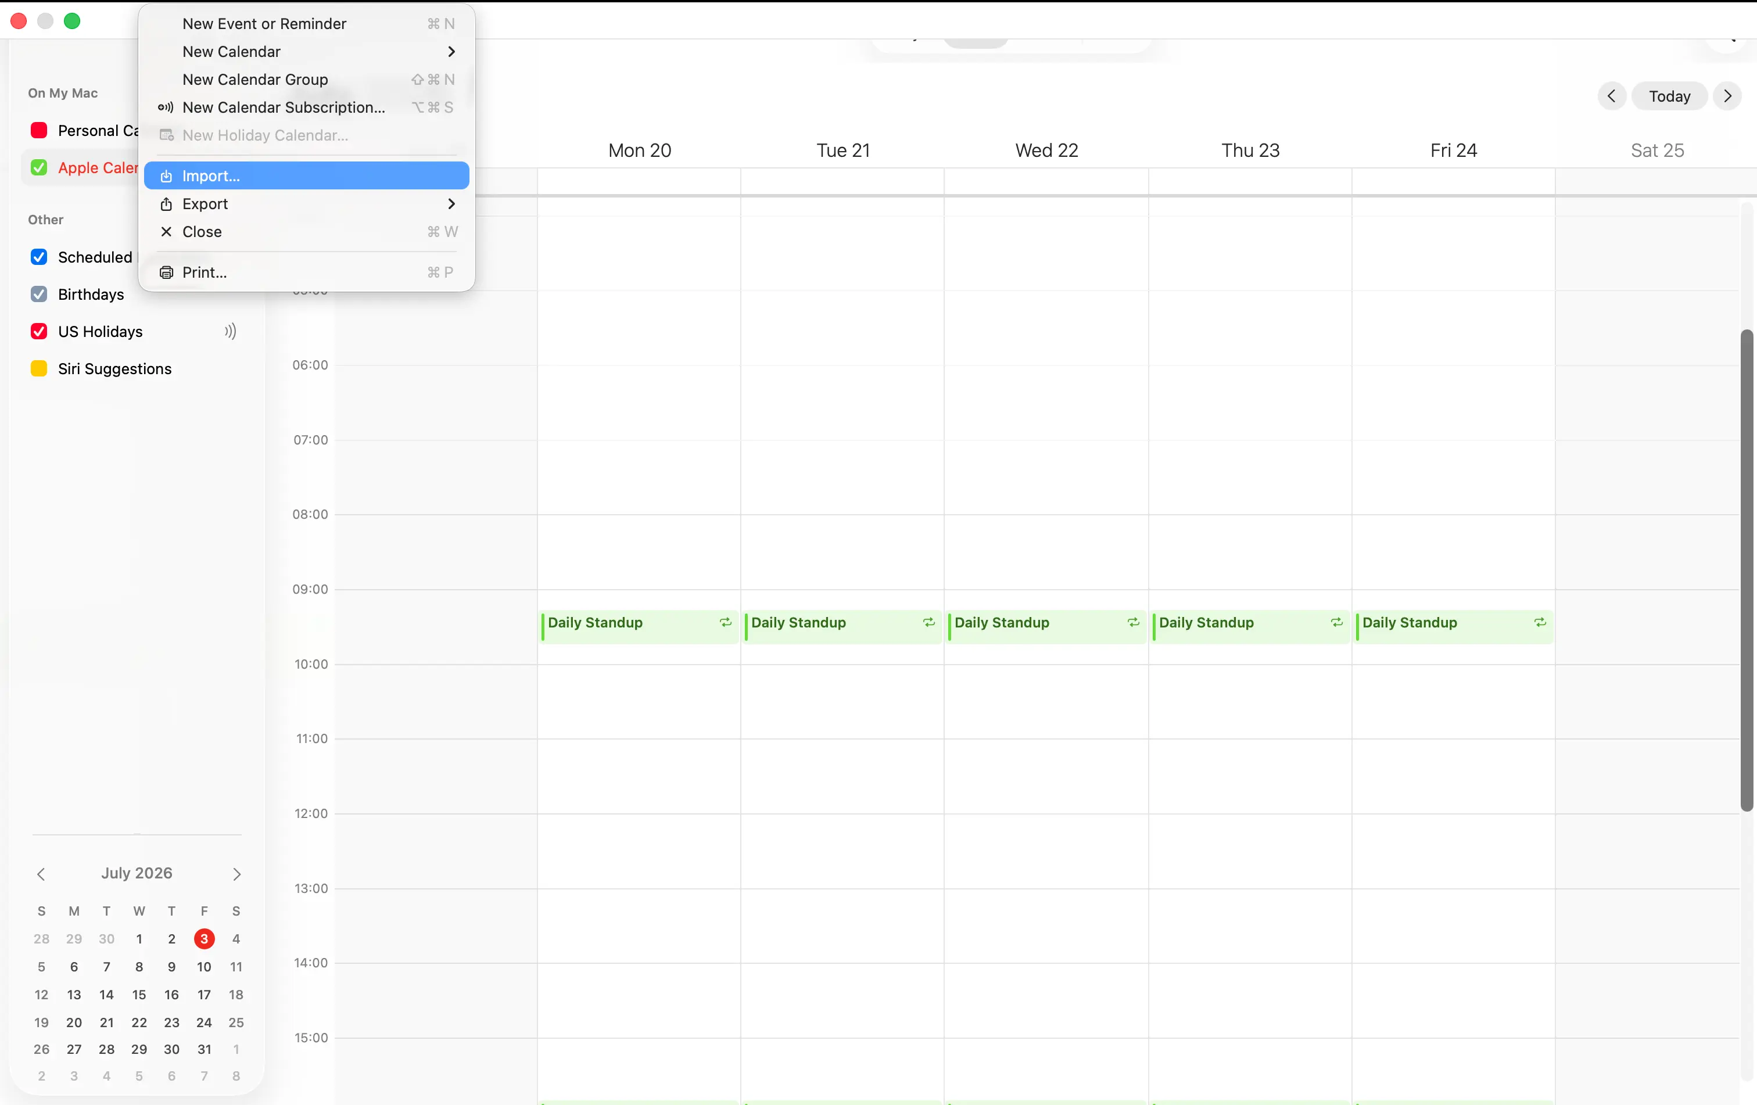Jump to Today

tap(1669, 95)
